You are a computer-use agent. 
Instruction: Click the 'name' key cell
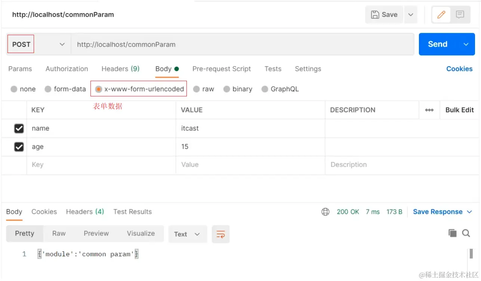[101, 129]
